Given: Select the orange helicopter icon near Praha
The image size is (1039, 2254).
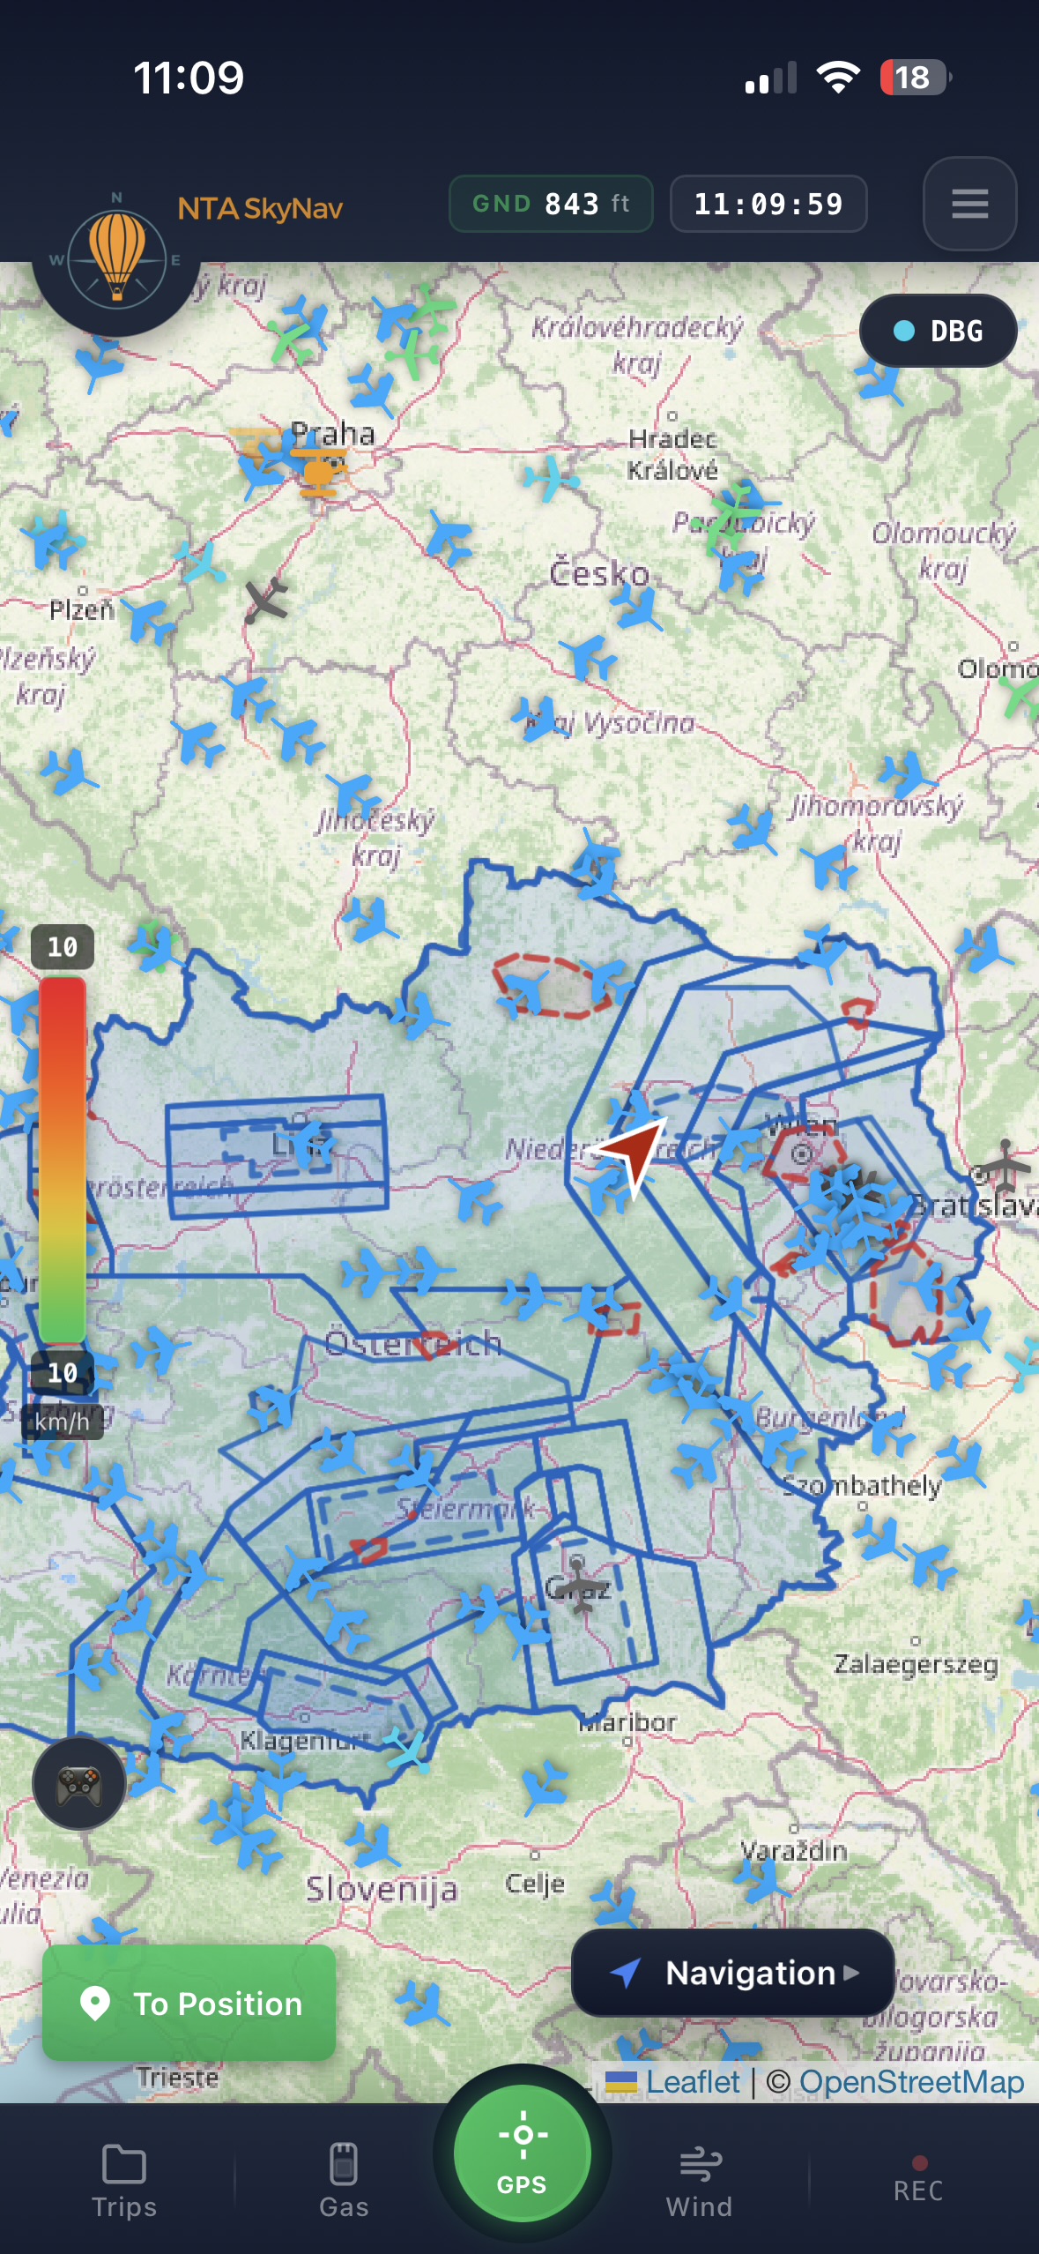Looking at the screenshot, I should click(318, 468).
